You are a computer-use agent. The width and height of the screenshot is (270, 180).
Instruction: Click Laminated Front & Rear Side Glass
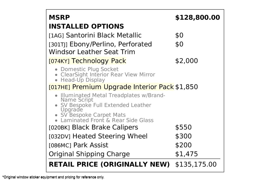(107, 120)
